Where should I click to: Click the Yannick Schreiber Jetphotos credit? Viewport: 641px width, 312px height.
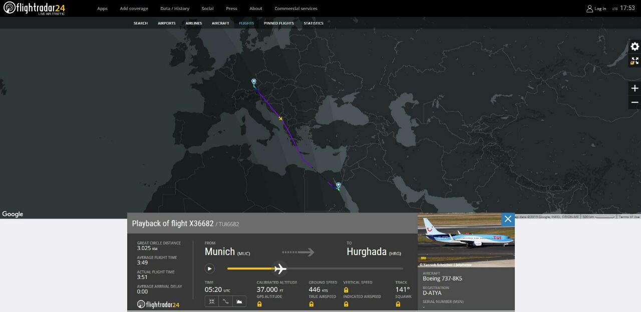tap(446, 264)
